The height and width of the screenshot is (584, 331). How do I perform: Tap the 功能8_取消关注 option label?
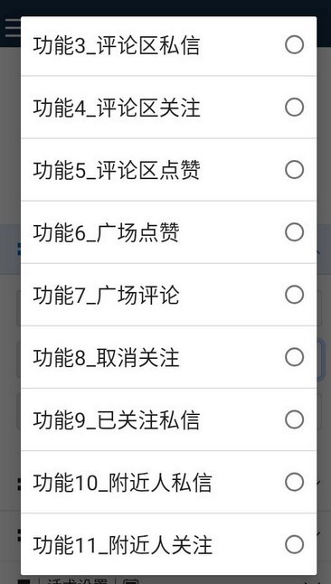point(106,358)
